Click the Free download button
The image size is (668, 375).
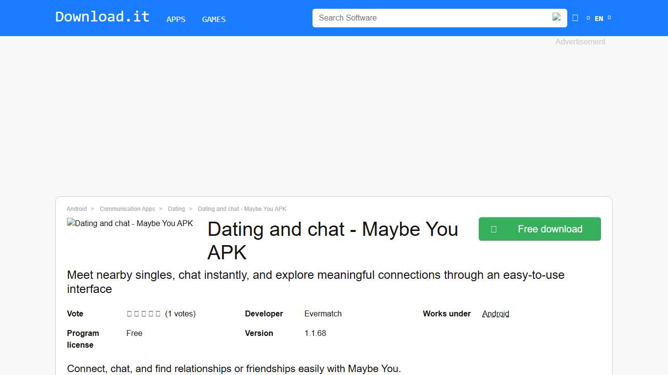point(539,229)
